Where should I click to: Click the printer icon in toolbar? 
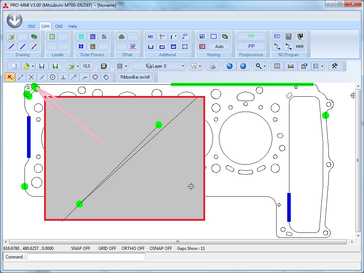213,66
